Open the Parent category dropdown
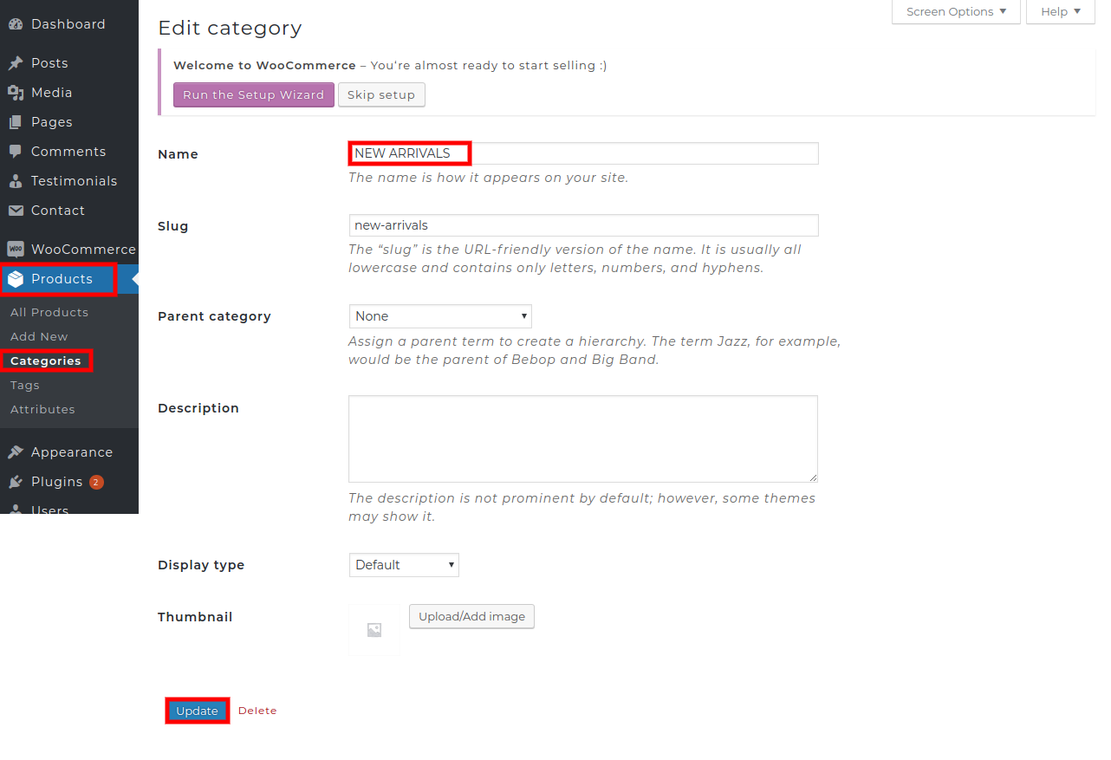Screen dimensions: 1111x760 coord(439,316)
